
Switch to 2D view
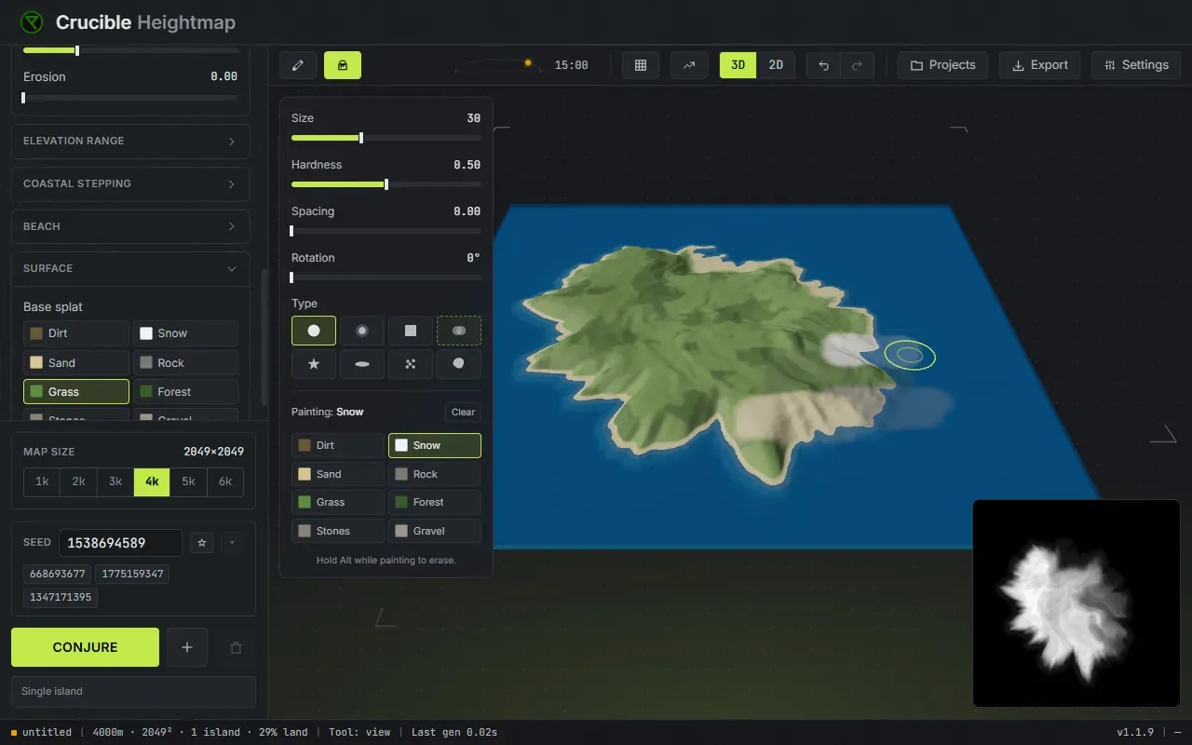tap(776, 65)
